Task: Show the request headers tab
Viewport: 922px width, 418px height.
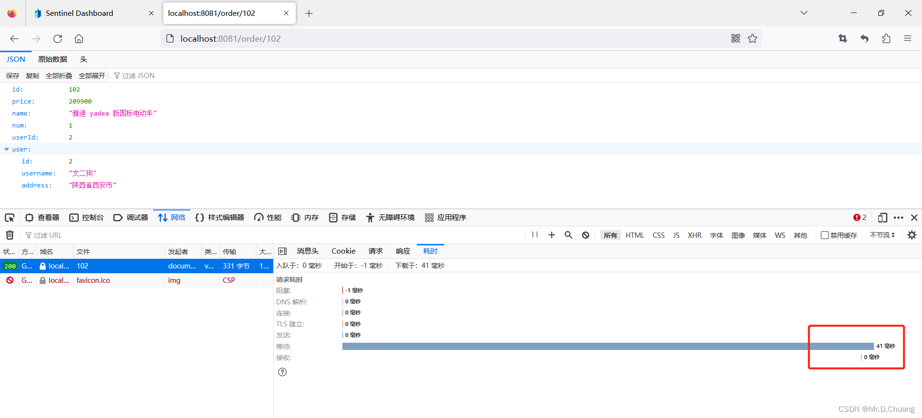Action: pyautogui.click(x=307, y=251)
